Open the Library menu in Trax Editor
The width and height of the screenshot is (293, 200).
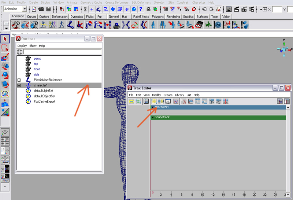point(179,95)
